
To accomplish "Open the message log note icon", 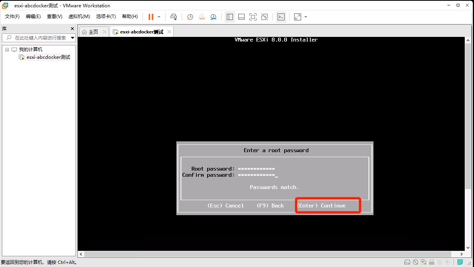I will [460, 262].
